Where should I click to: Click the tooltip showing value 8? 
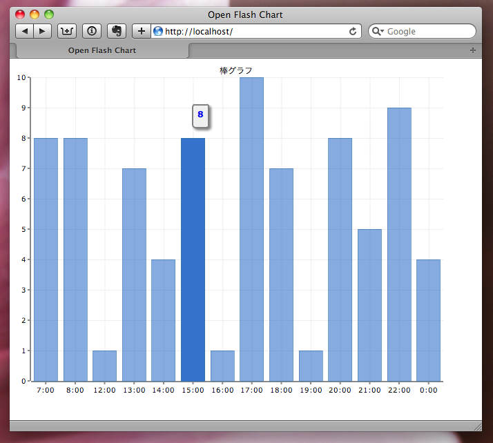201,116
